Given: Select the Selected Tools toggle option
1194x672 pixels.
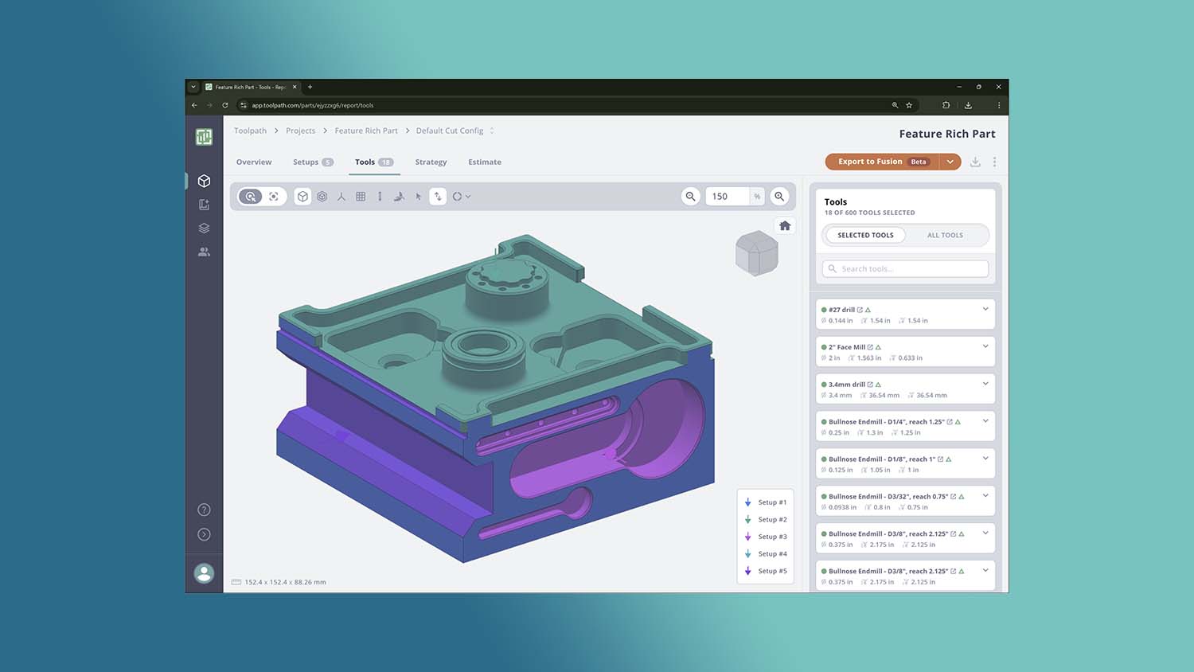Looking at the screenshot, I should pyautogui.click(x=865, y=236).
